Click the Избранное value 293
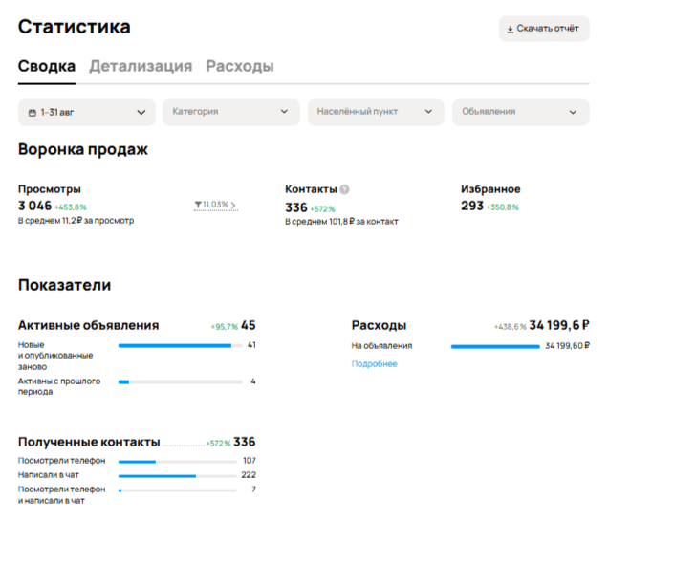 (472, 206)
